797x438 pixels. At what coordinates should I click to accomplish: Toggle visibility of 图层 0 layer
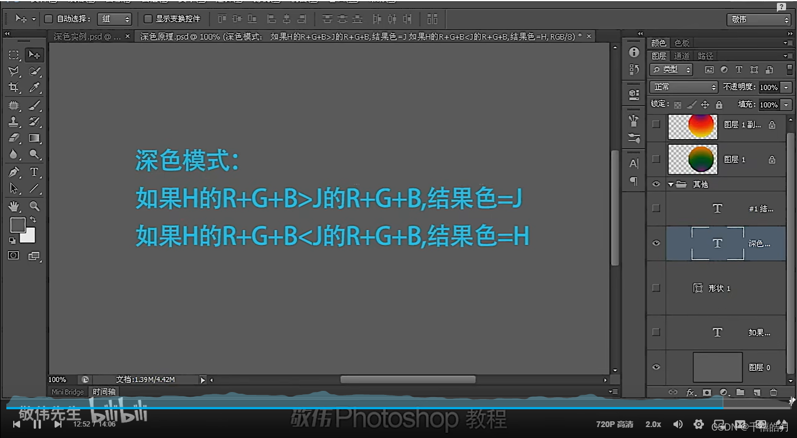point(656,367)
